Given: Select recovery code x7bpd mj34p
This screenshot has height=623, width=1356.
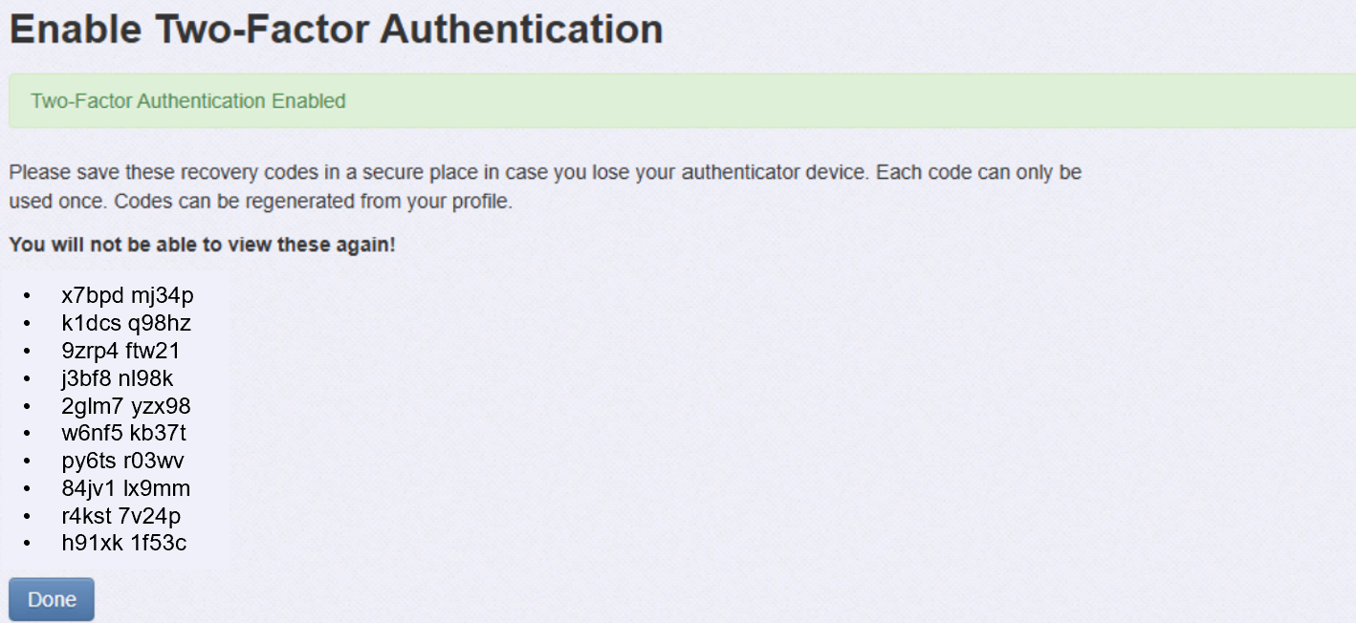Looking at the screenshot, I should [127, 295].
